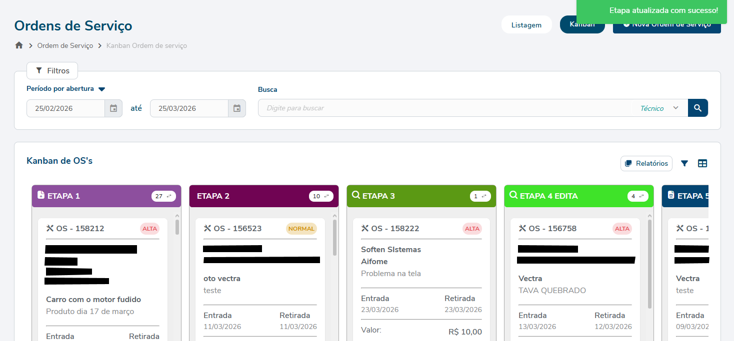Expand the Período por abertura dropdown
The width and height of the screenshot is (734, 341).
coord(102,89)
